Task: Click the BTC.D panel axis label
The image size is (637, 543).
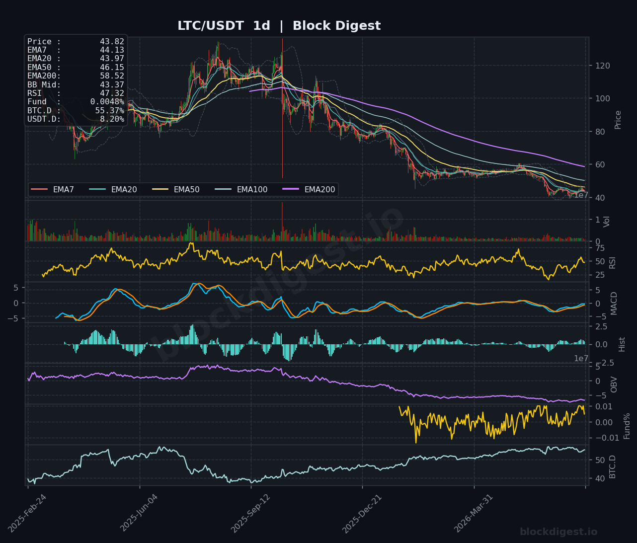Action: click(x=612, y=466)
